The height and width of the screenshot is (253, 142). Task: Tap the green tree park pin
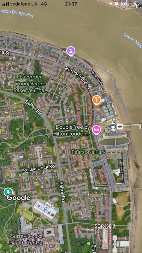pyautogui.click(x=8, y=192)
